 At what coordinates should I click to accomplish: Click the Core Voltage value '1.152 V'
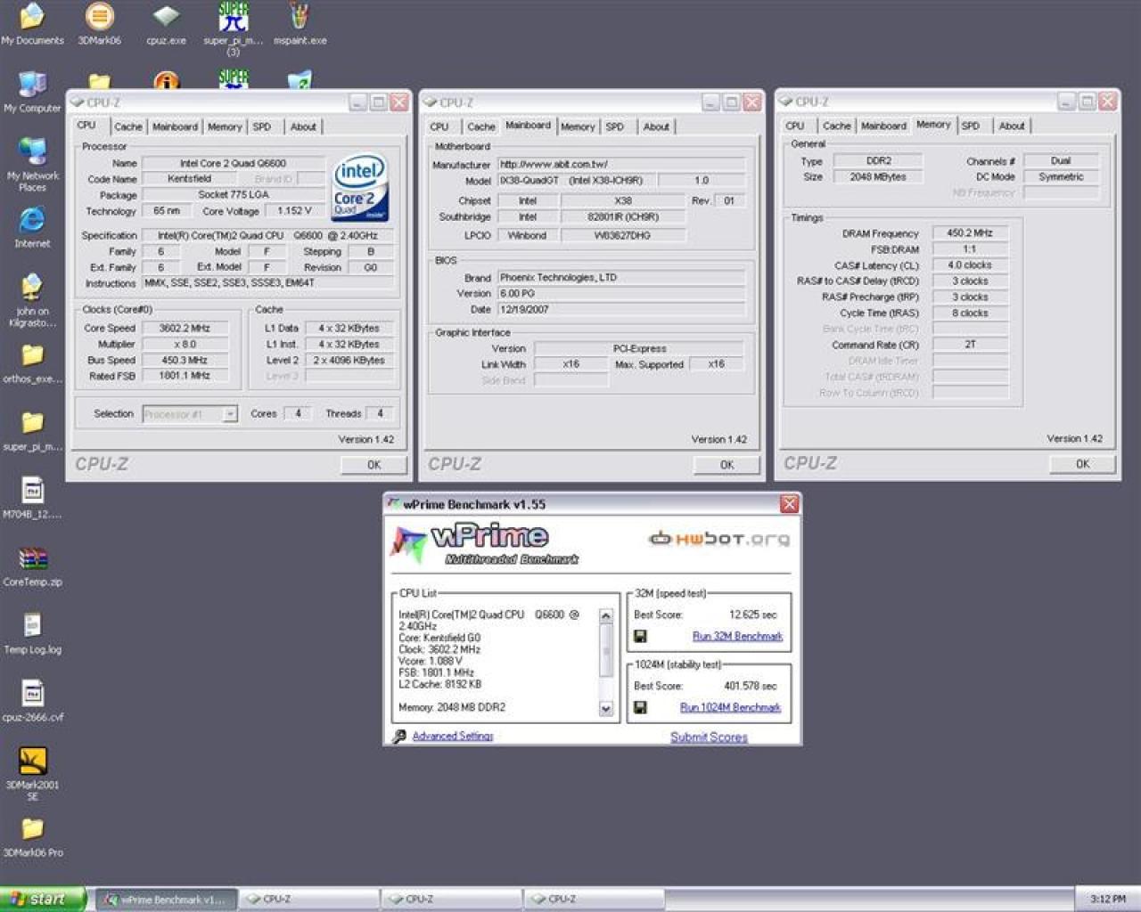point(294,211)
